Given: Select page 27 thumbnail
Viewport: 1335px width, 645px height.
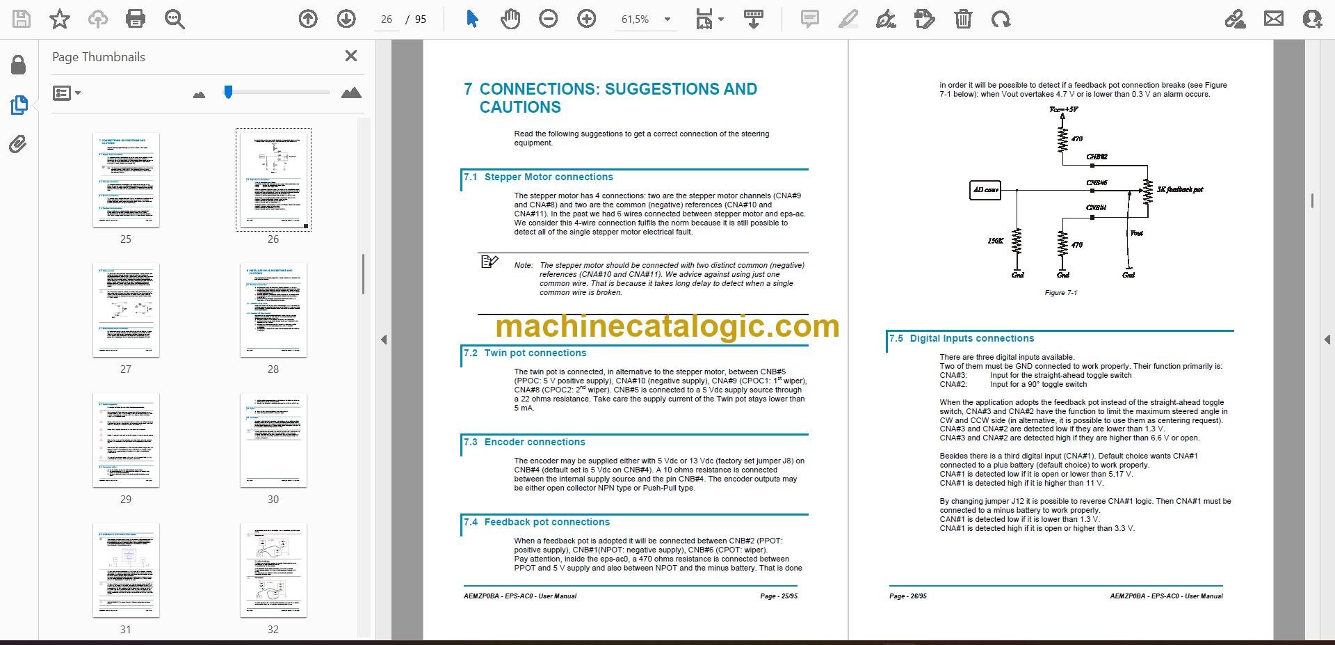Looking at the screenshot, I should click(x=126, y=310).
